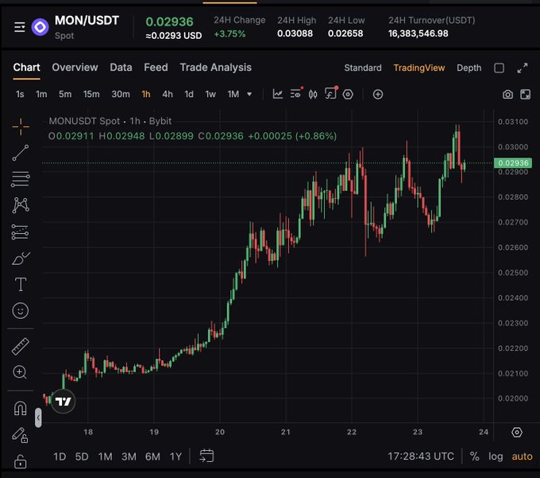Select the 1d timeframe

[x=189, y=94]
